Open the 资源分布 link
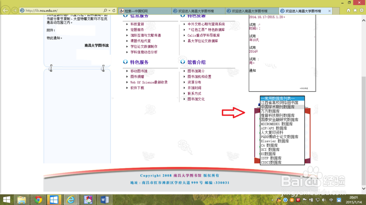Viewport: 366px width, 205px height. [x=194, y=82]
